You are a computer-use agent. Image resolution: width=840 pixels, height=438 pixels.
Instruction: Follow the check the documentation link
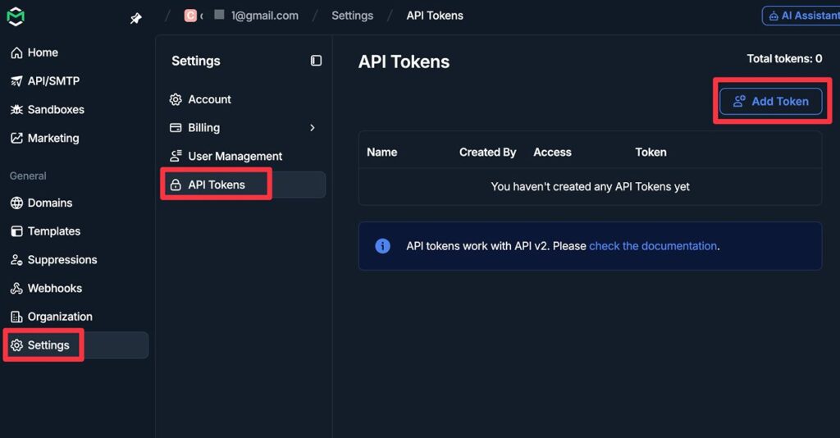click(652, 246)
